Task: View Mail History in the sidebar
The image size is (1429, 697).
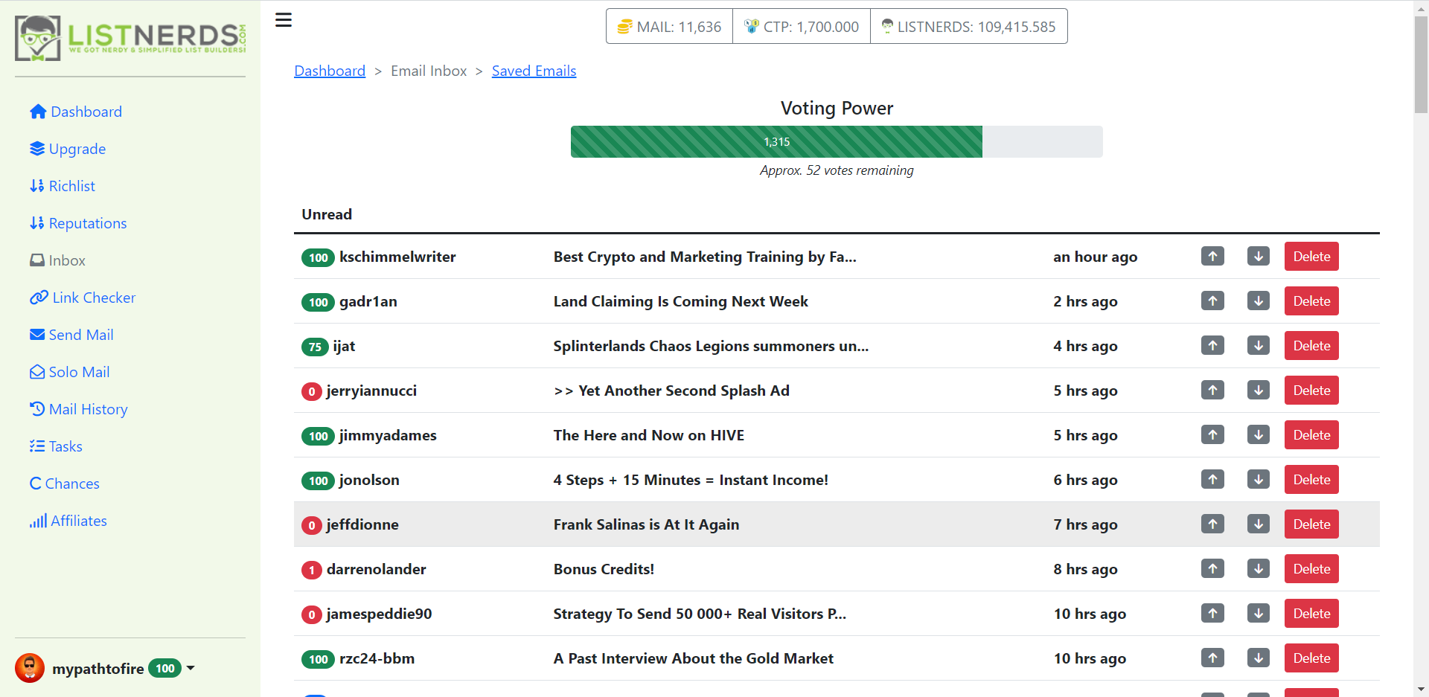Action: 79,409
